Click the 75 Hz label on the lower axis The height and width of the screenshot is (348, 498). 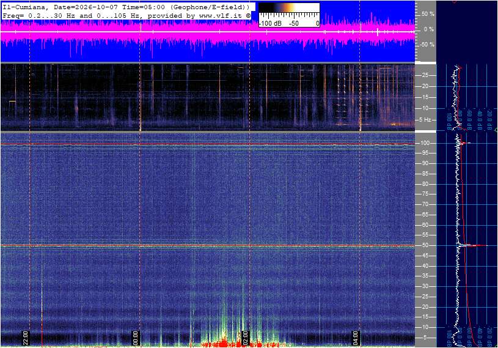(x=425, y=194)
